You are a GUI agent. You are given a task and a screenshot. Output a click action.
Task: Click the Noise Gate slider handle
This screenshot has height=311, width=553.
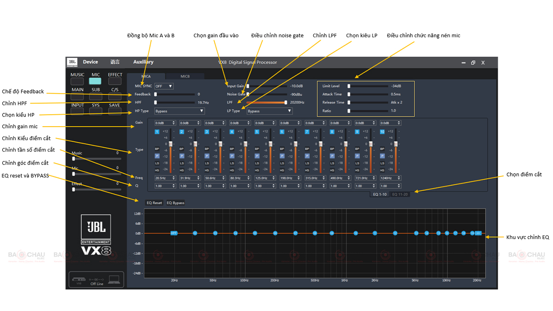coord(248,94)
